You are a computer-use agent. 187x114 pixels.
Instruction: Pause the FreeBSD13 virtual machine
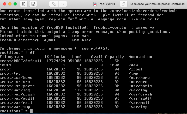pos(23,4)
